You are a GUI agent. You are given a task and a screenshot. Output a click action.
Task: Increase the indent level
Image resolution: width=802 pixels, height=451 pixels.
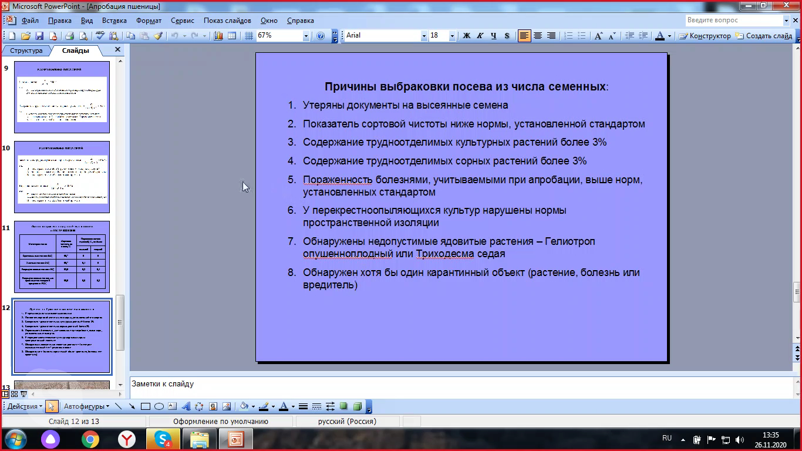click(x=643, y=36)
